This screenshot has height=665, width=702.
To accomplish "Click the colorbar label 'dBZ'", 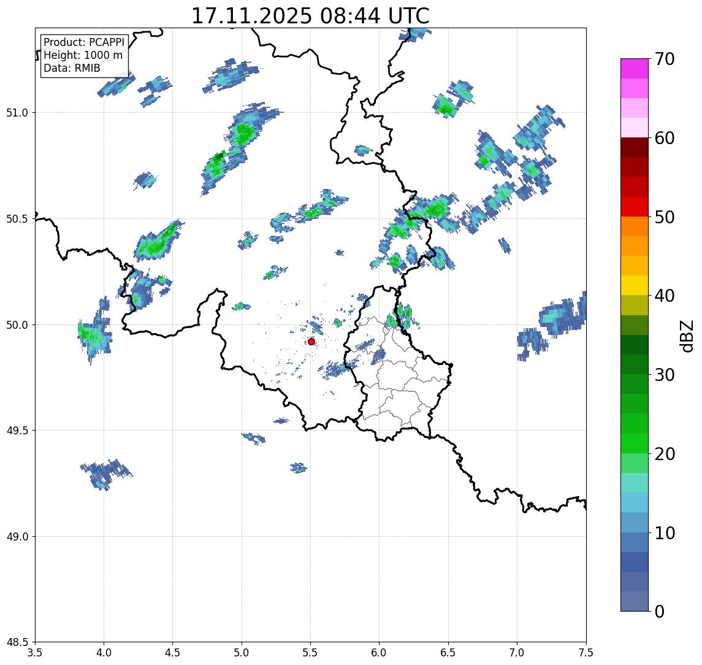I will pos(686,336).
